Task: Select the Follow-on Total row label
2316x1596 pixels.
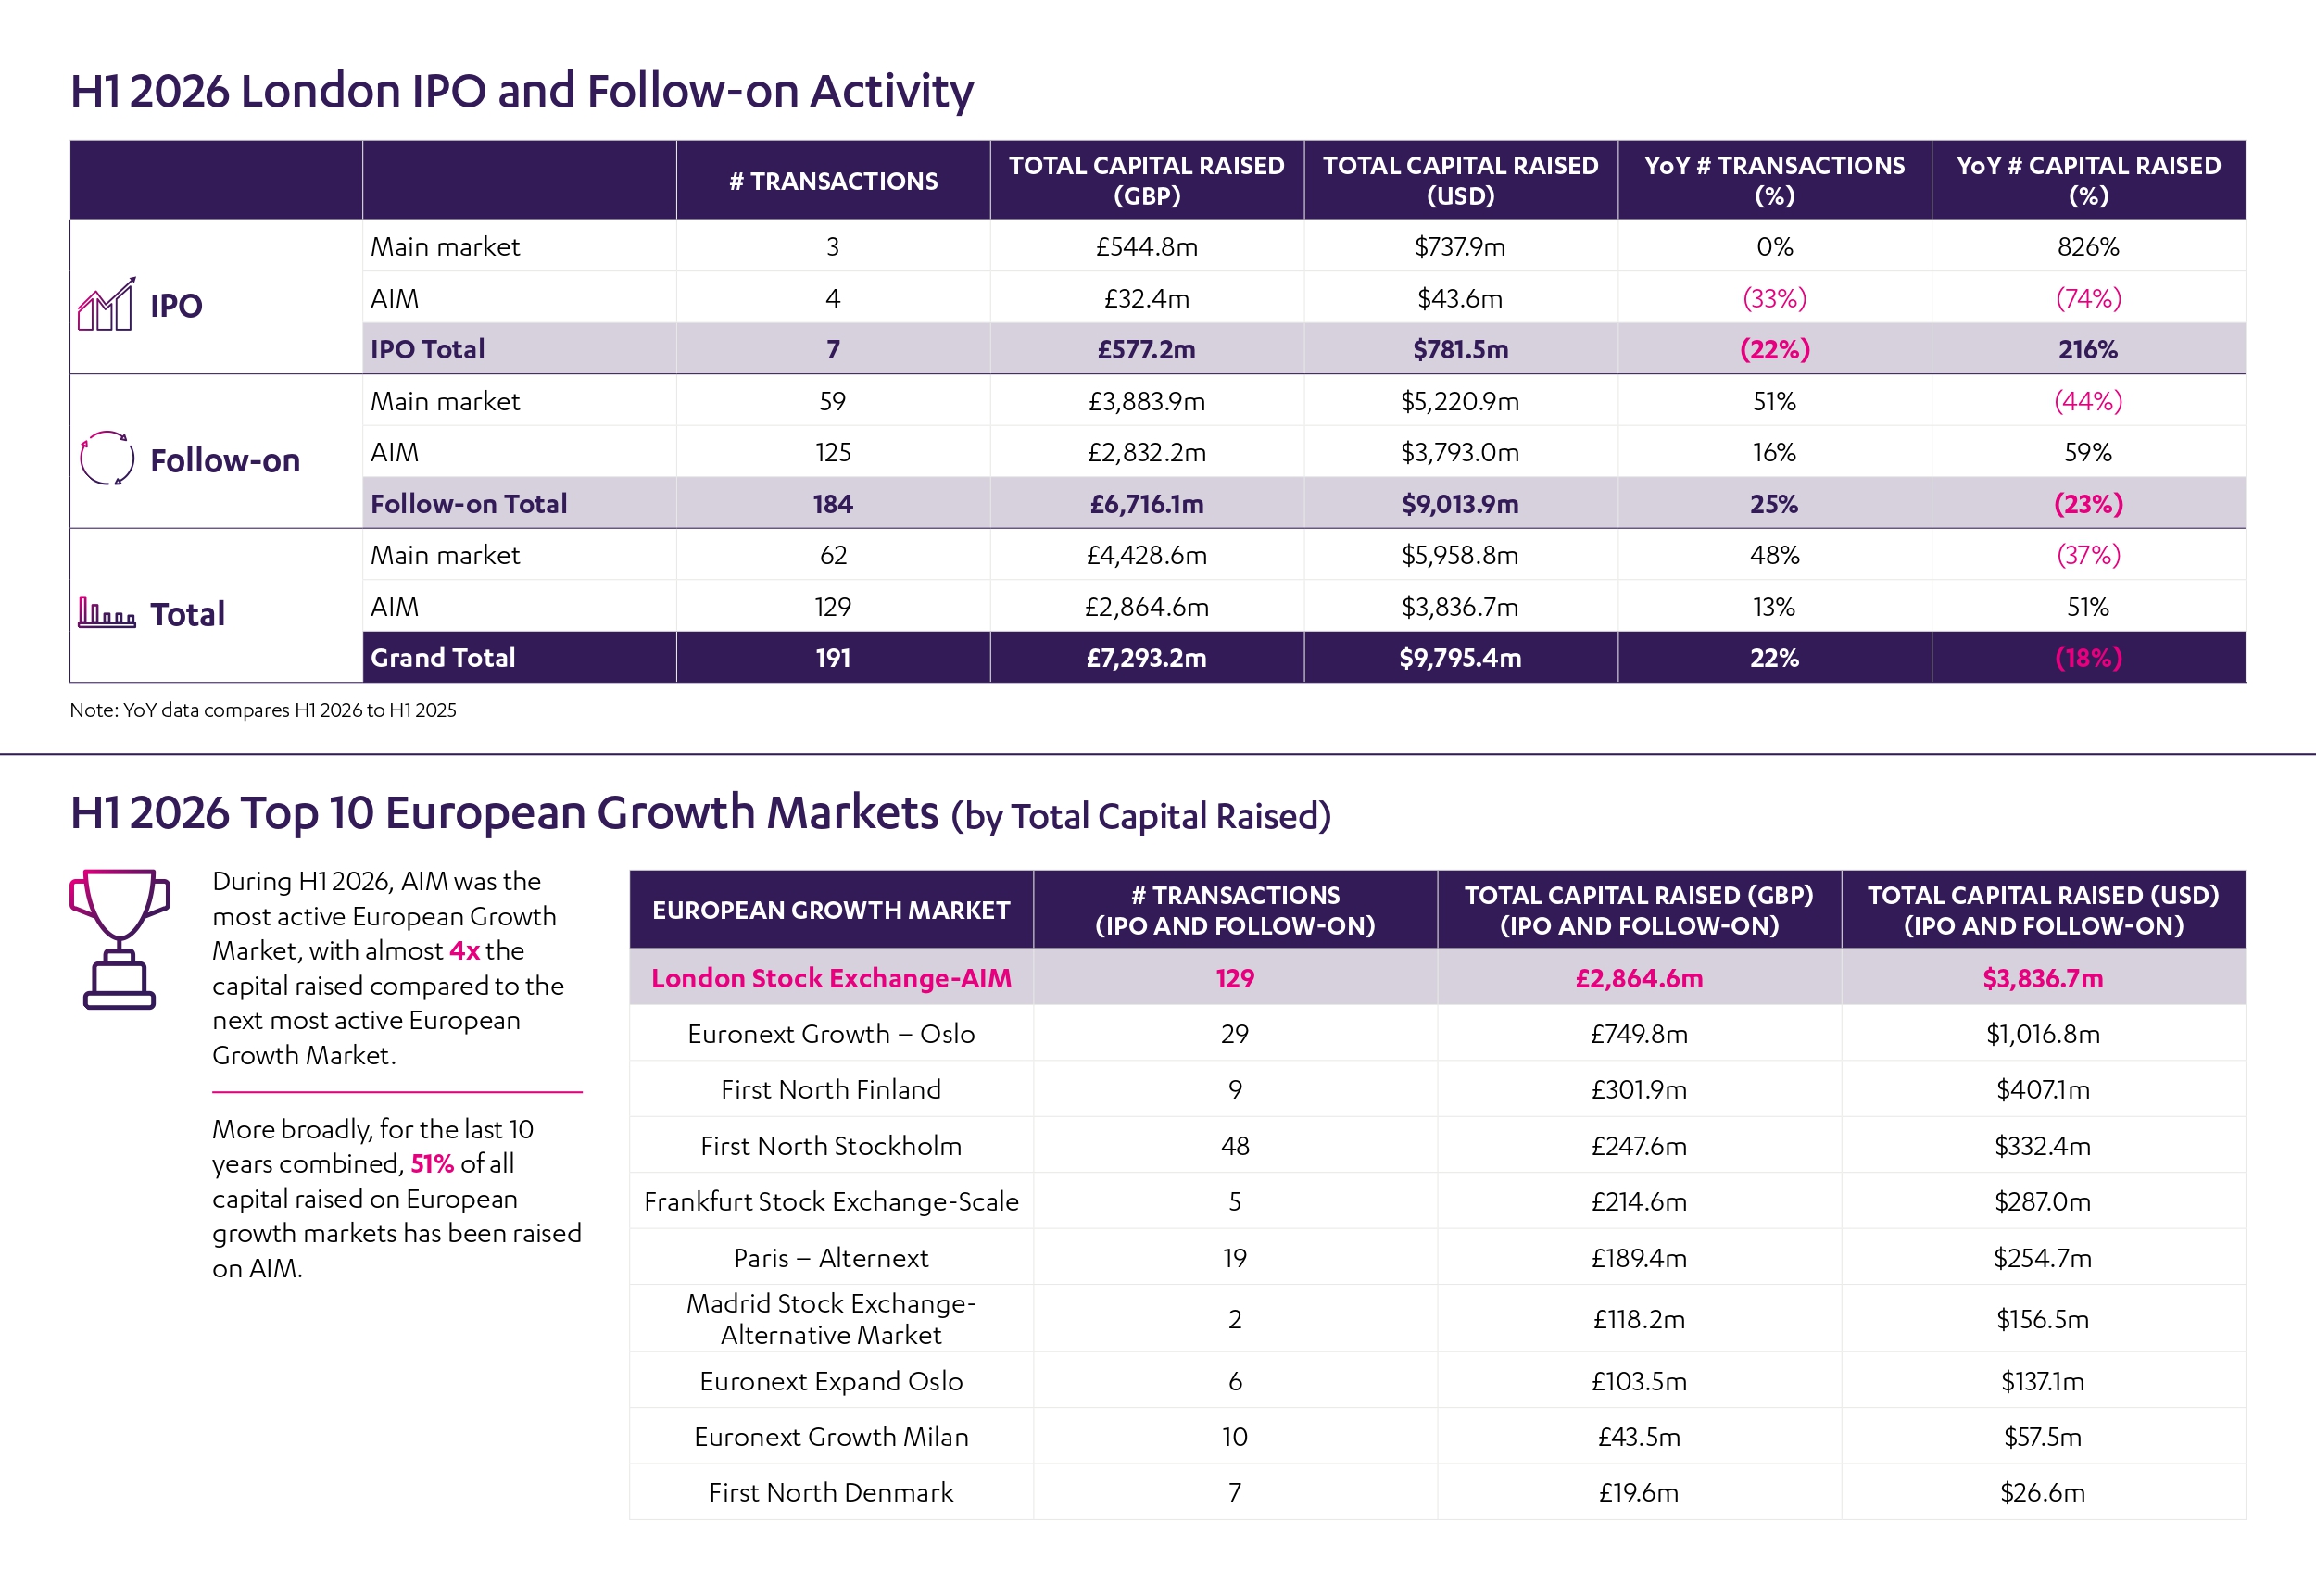Action: click(468, 503)
